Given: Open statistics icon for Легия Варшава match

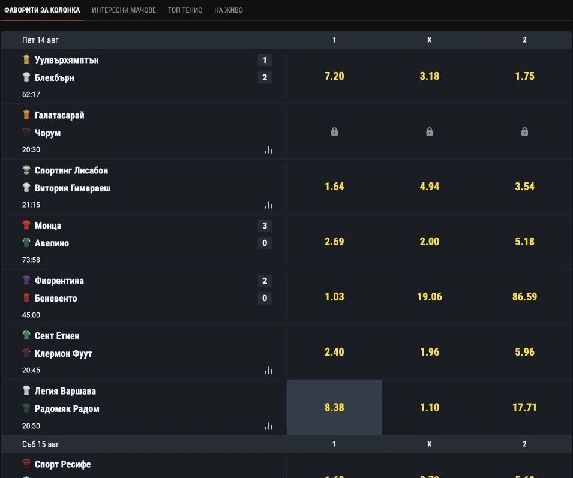Looking at the screenshot, I should [268, 426].
